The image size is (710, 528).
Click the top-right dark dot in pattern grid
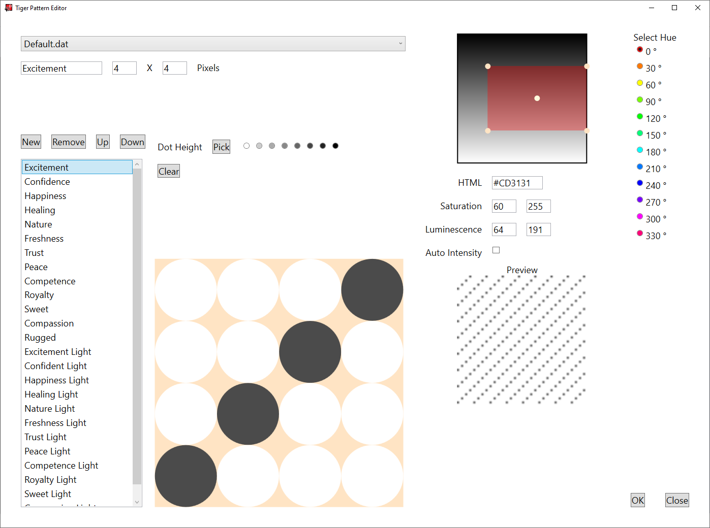pyautogui.click(x=372, y=290)
